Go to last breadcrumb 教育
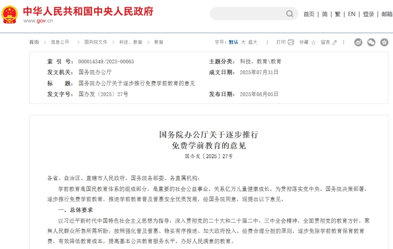393x249 pixels. 159,42
